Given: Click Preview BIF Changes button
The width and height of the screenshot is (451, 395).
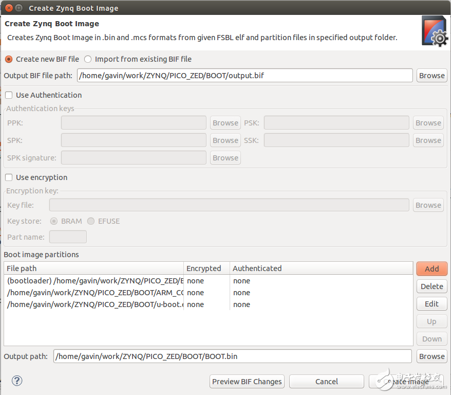Looking at the screenshot, I should [x=247, y=382].
